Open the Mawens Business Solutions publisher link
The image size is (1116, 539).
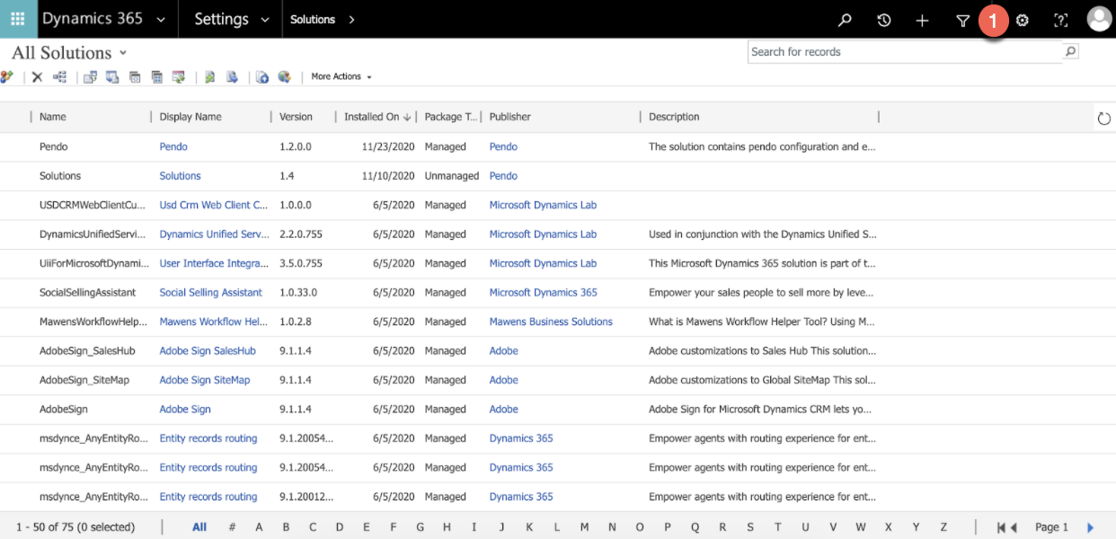[x=551, y=322]
